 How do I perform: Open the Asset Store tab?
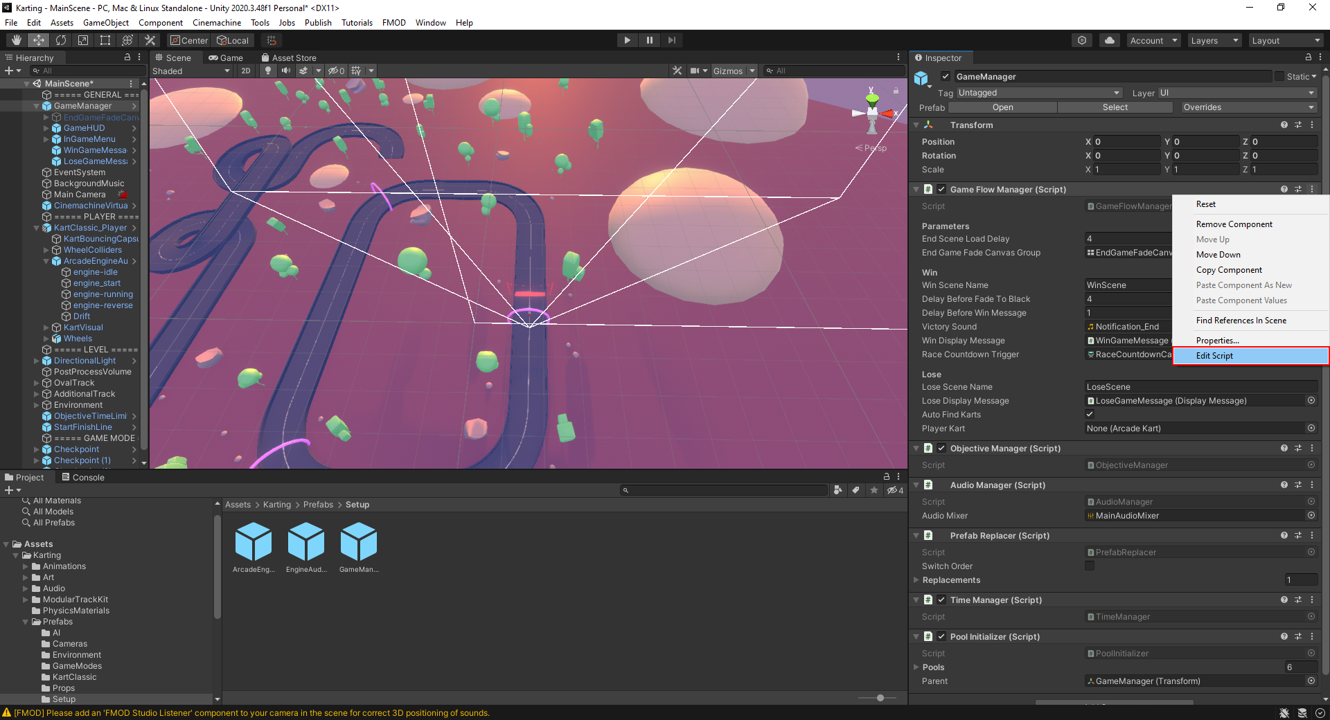[x=288, y=57]
